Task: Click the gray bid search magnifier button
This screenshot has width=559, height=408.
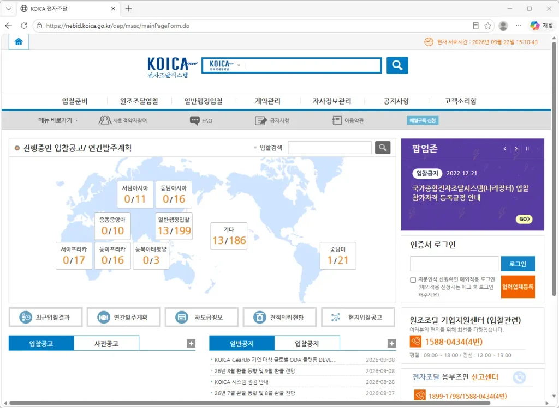Action: pos(383,147)
